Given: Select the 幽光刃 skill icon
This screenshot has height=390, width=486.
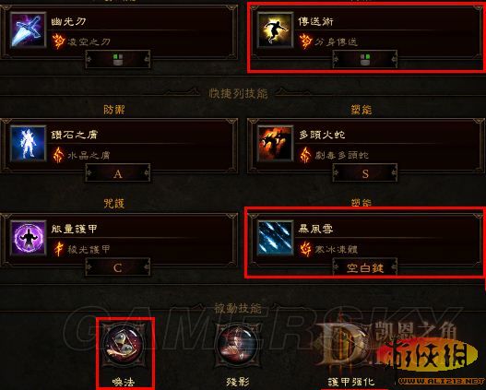Looking at the screenshot, I should coord(28,30).
